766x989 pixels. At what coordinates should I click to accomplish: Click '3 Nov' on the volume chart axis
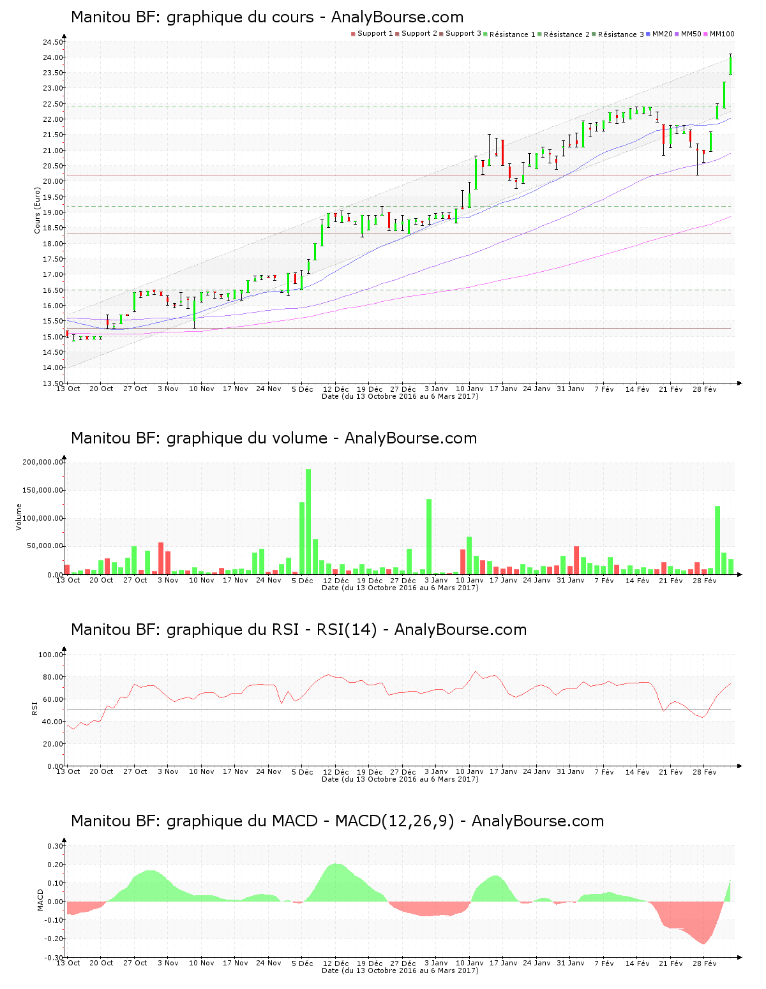168,580
